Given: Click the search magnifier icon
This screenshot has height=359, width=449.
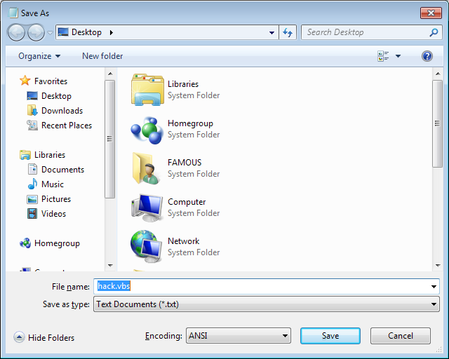Looking at the screenshot, I should click(434, 32).
